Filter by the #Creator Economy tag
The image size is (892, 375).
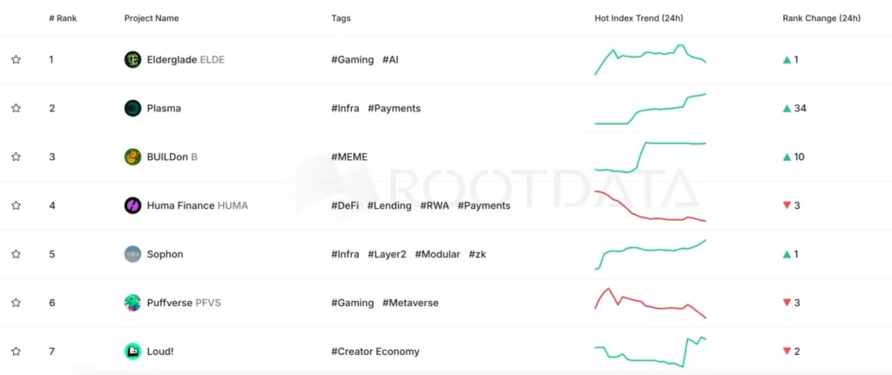(x=375, y=352)
